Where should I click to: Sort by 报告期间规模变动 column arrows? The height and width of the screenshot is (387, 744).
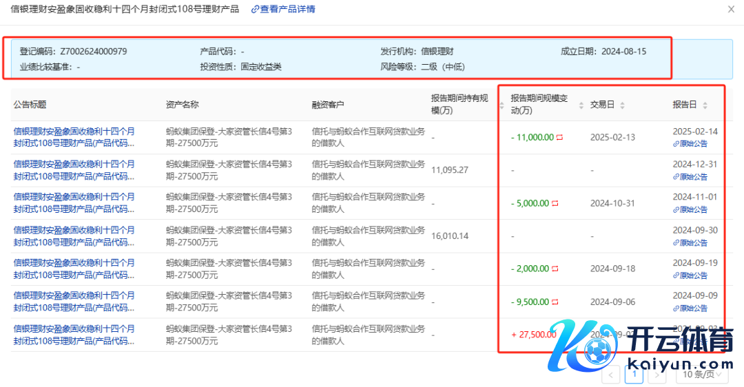[581, 105]
